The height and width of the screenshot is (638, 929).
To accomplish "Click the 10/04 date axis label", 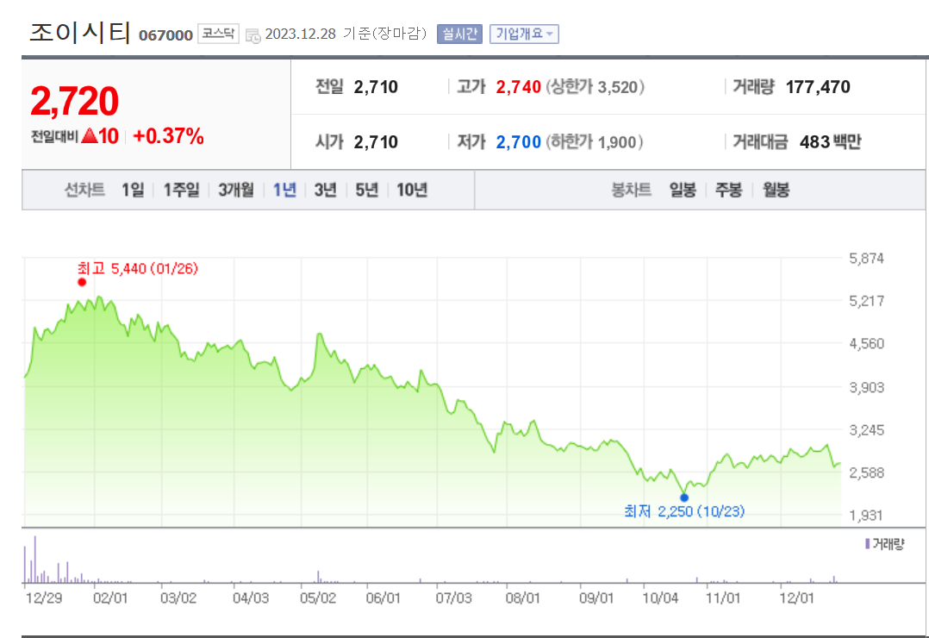I will coord(660,597).
